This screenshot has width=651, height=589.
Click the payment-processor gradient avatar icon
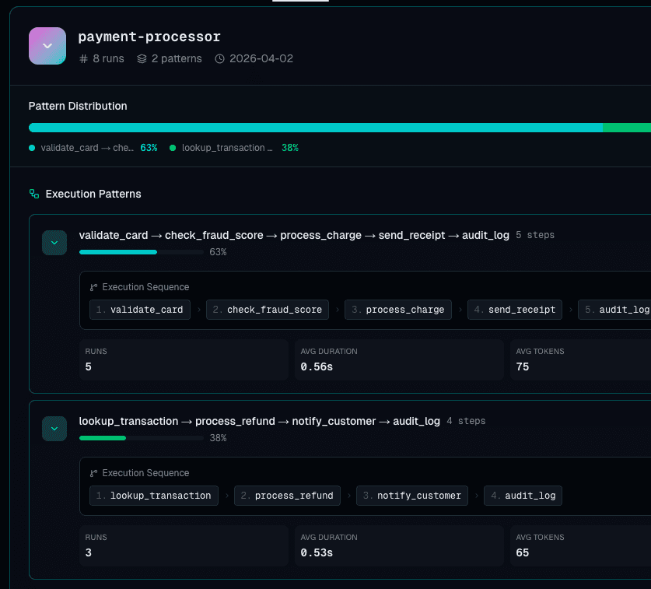click(47, 46)
